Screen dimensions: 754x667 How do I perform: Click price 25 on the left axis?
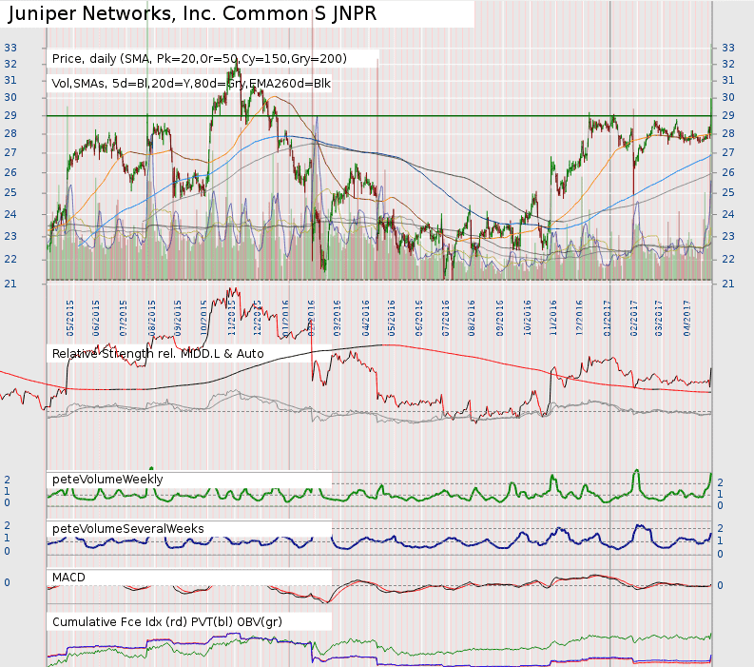coord(10,192)
